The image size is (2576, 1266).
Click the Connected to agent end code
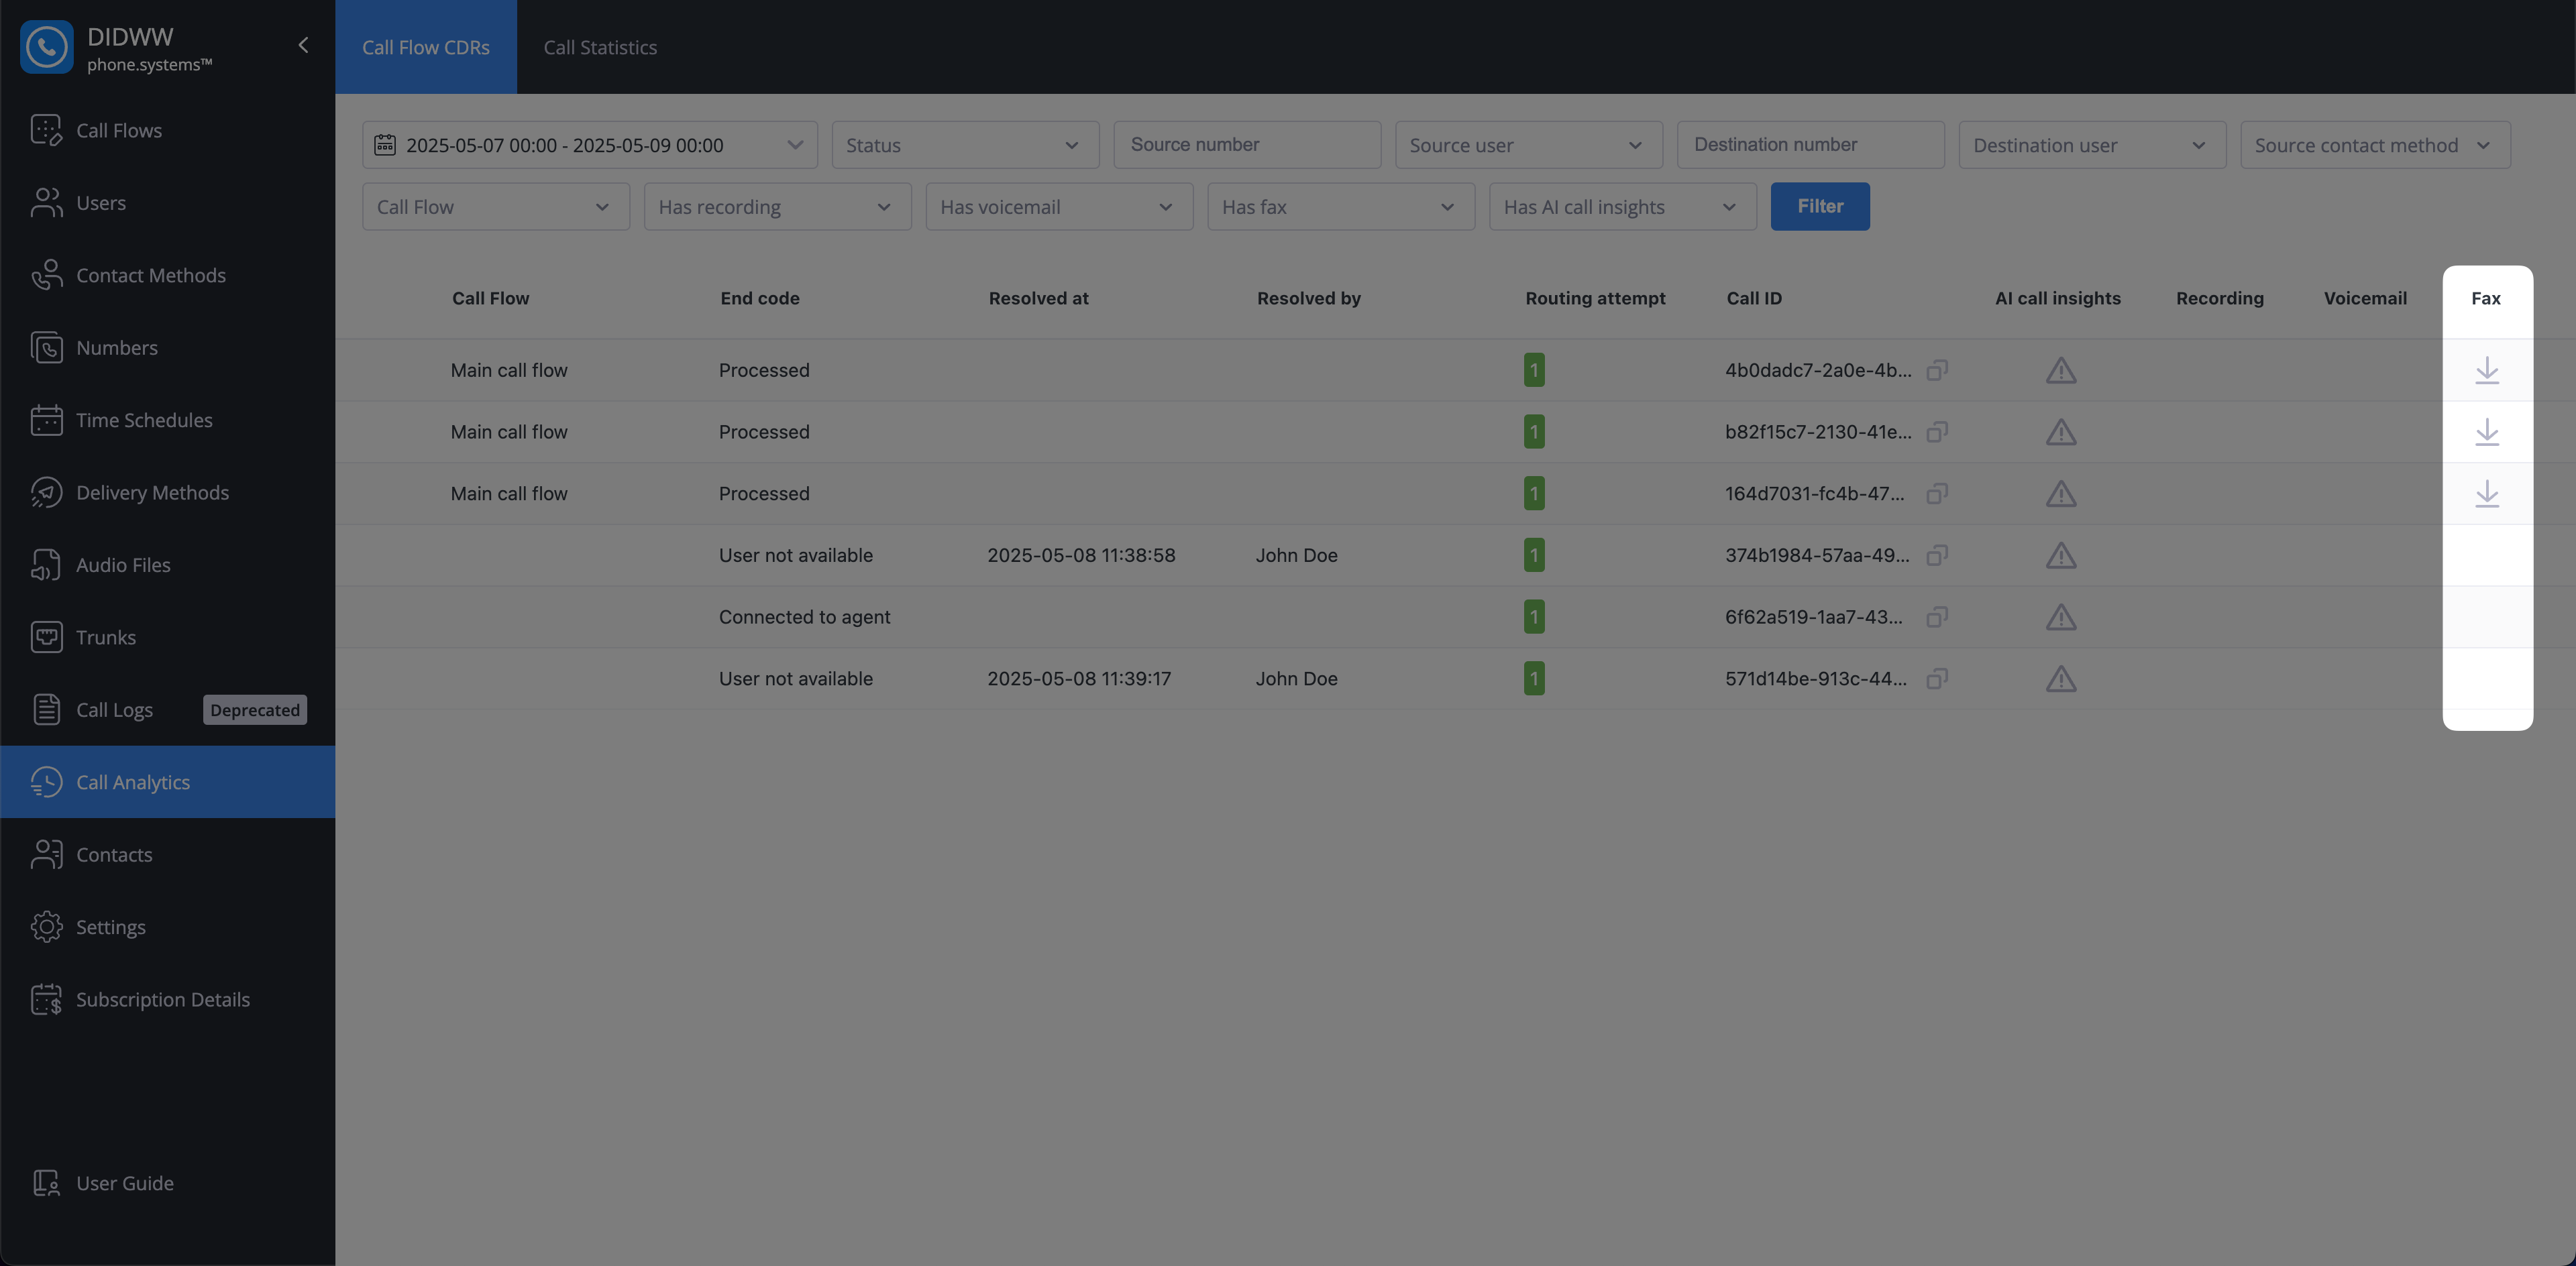click(804, 618)
